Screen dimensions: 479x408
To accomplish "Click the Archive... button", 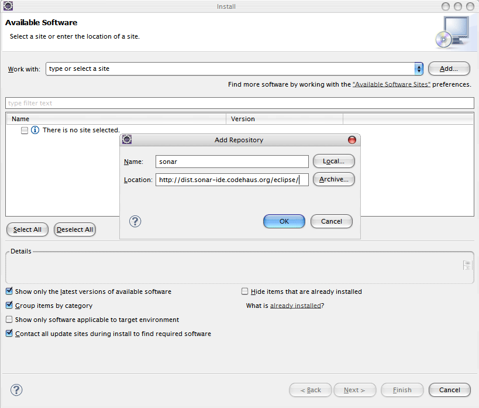I will (334, 180).
